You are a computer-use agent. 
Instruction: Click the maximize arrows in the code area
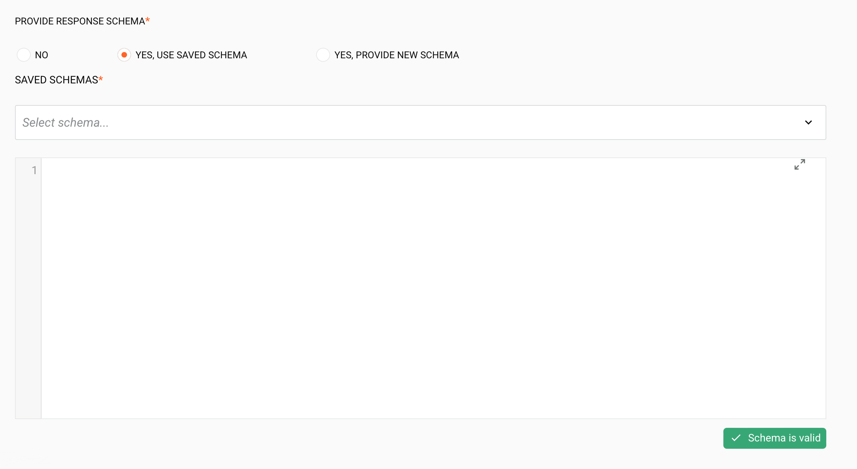800,164
